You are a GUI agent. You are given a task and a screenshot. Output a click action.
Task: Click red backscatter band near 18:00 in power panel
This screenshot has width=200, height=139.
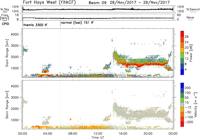135,64
